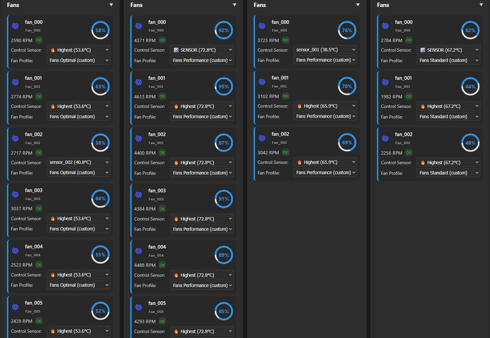The width and height of the screenshot is (490, 338).
Task: Open the sensor_001 (38.5°C) Control Sensor dropdown
Action: coord(325,50)
